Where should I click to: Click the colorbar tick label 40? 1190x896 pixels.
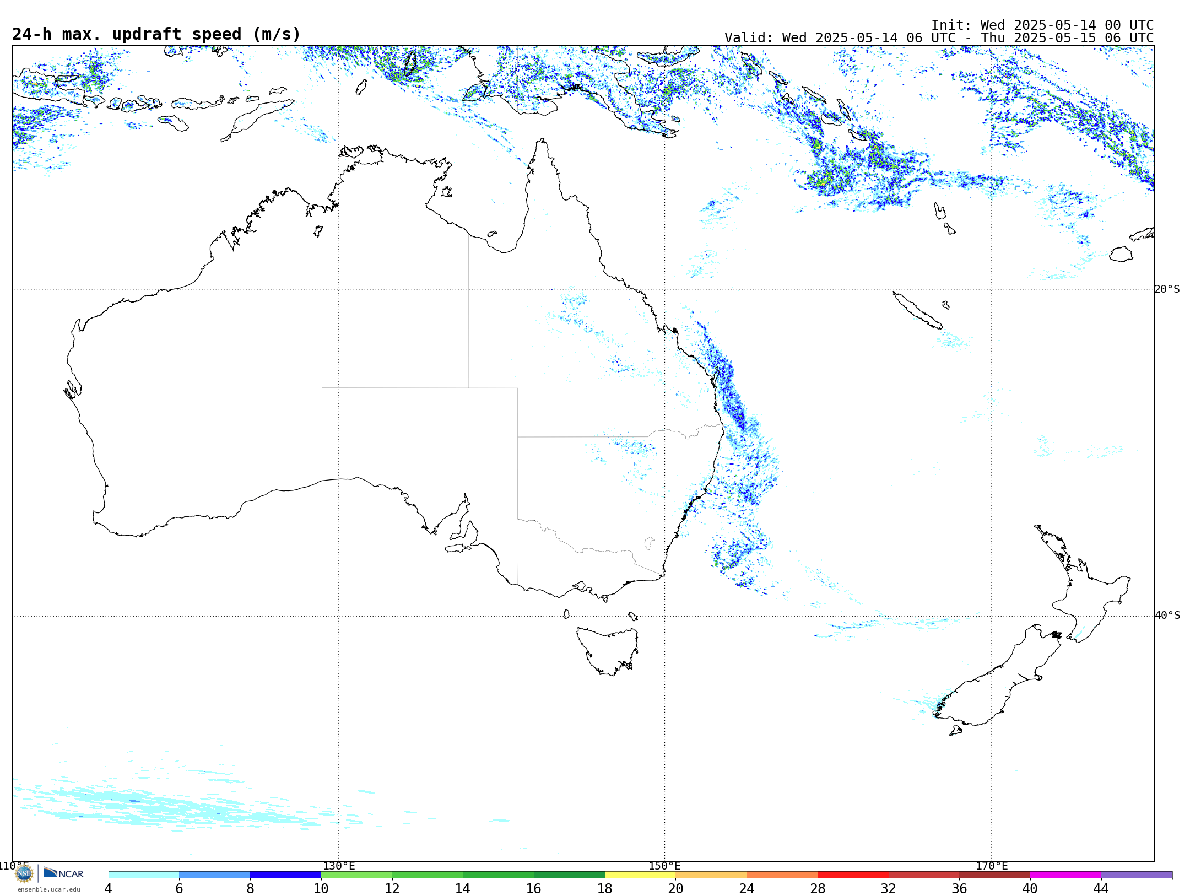point(1030,888)
